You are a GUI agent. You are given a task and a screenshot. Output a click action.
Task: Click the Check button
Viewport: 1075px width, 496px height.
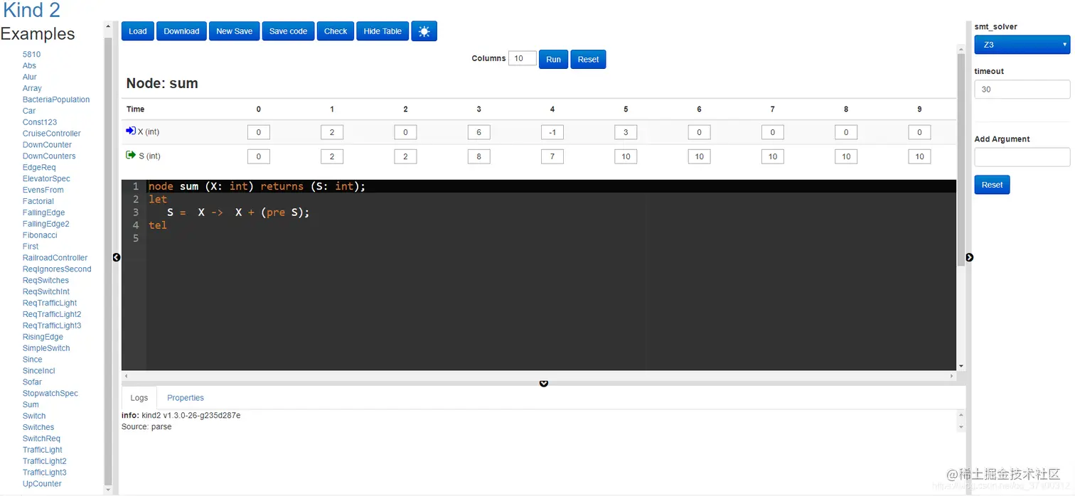(336, 31)
